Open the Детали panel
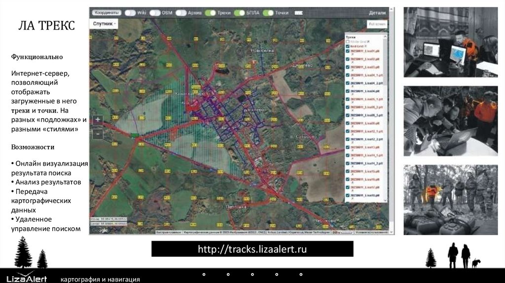Image resolution: width=505 pixels, height=283 pixels. 377,13
